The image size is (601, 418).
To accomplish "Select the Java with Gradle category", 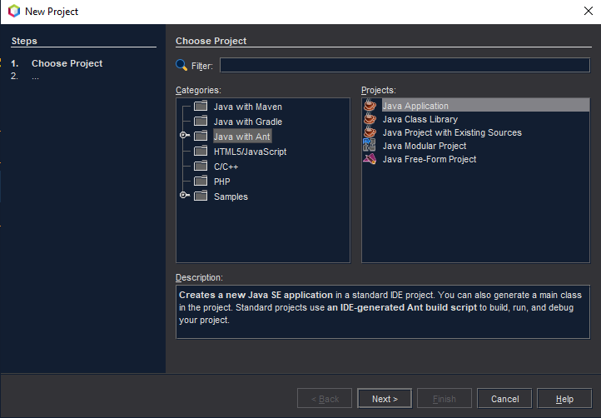I will click(x=247, y=122).
